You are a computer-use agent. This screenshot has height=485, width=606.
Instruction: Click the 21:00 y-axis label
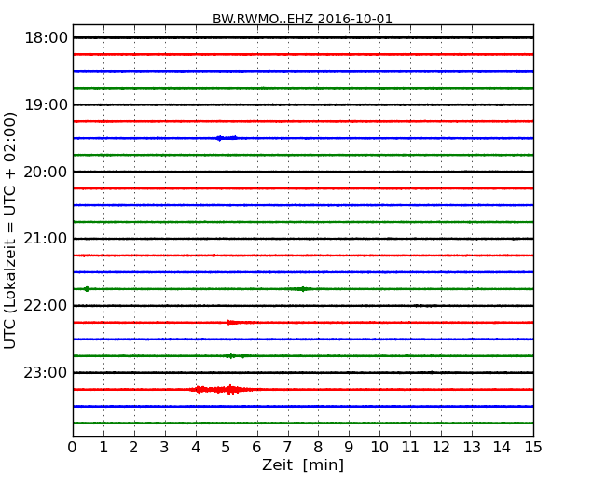point(46,239)
